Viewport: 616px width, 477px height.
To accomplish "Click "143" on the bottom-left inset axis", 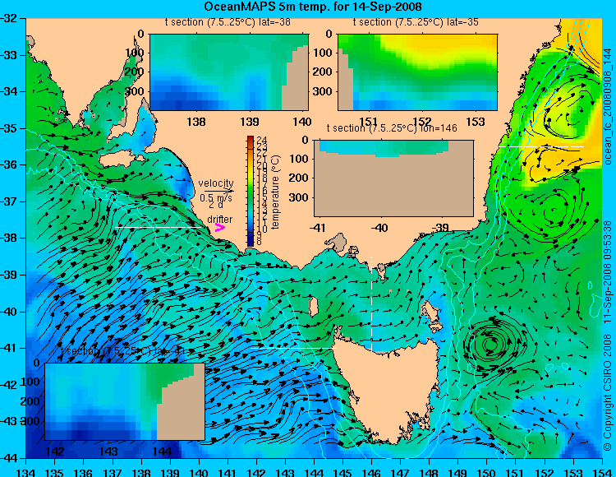I will (x=108, y=452).
